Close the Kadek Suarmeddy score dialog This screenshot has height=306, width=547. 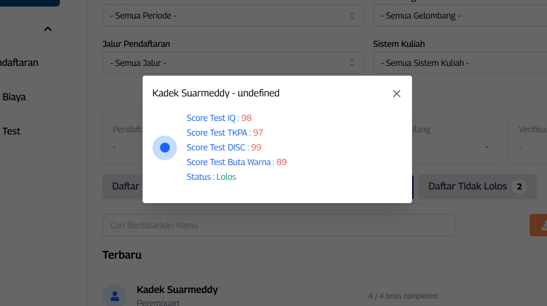coord(397,94)
